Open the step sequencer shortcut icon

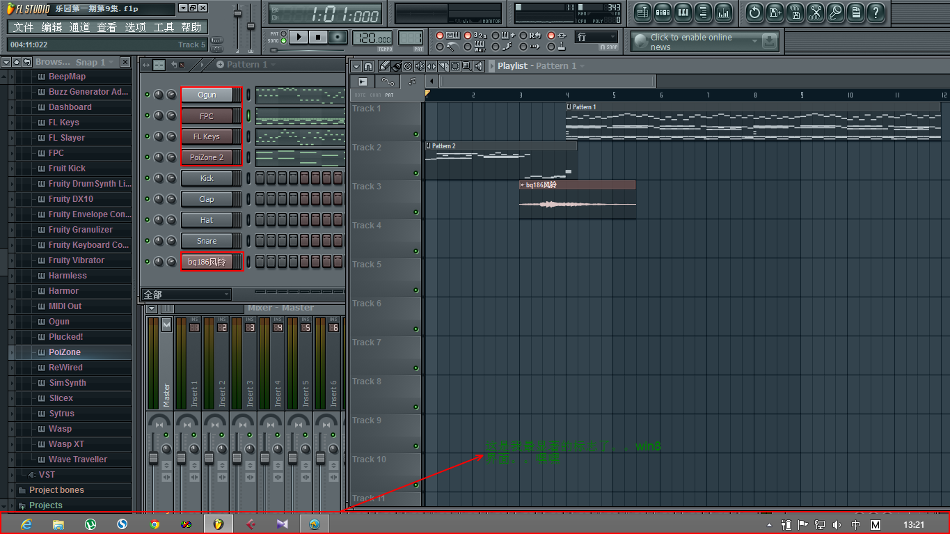(663, 12)
